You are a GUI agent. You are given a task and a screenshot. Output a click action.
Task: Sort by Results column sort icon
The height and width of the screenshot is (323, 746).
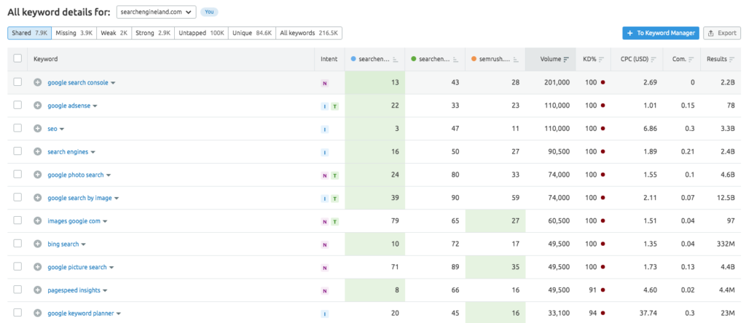733,59
